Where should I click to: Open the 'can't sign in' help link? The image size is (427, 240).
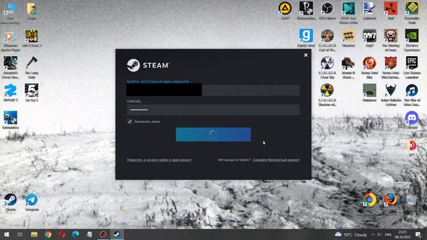point(159,160)
